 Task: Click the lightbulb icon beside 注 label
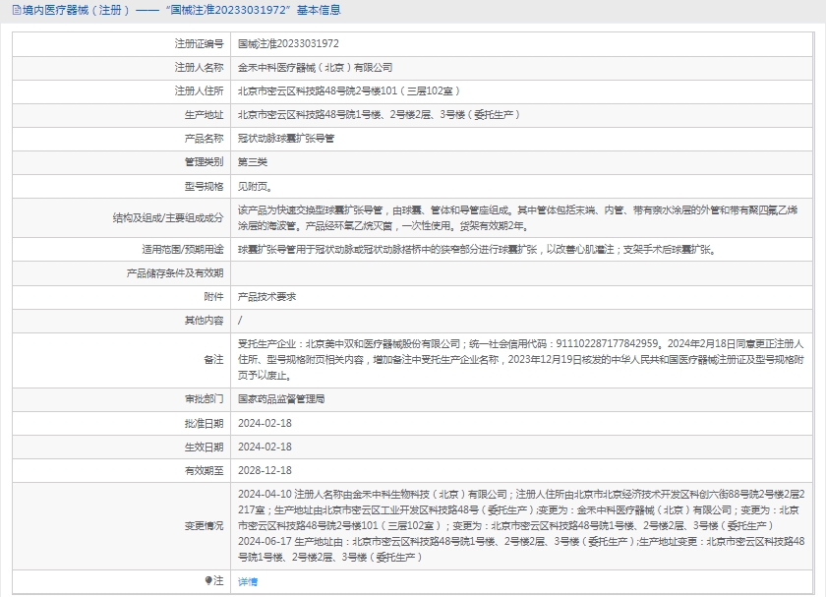pyautogui.click(x=207, y=581)
